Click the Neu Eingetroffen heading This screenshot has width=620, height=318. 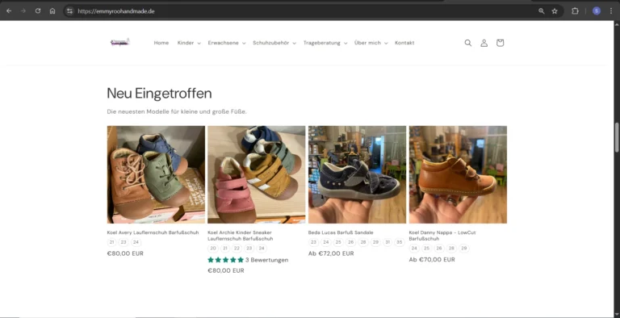point(159,94)
